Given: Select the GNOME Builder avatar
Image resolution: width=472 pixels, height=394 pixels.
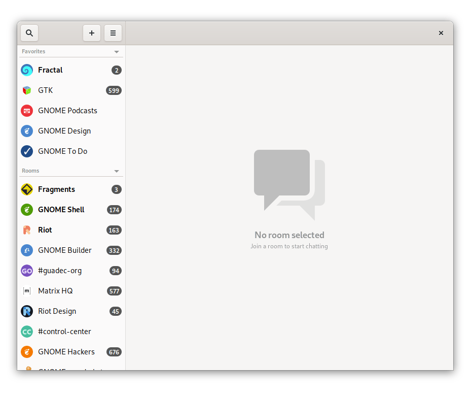Looking at the screenshot, I should click(26, 250).
